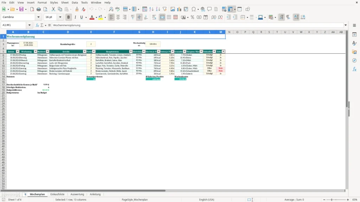
Task: Toggle Wrap Text
Action: [154, 17]
